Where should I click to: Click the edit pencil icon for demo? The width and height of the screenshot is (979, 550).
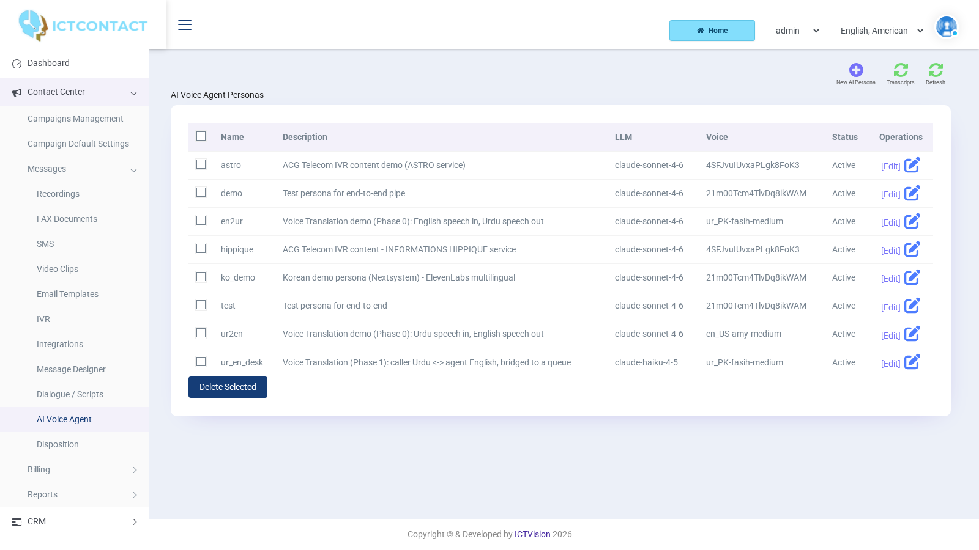tap(912, 193)
